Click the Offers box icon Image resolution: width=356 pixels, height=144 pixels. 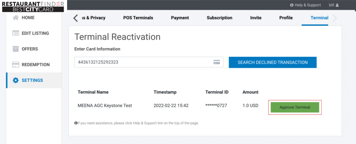[15, 49]
